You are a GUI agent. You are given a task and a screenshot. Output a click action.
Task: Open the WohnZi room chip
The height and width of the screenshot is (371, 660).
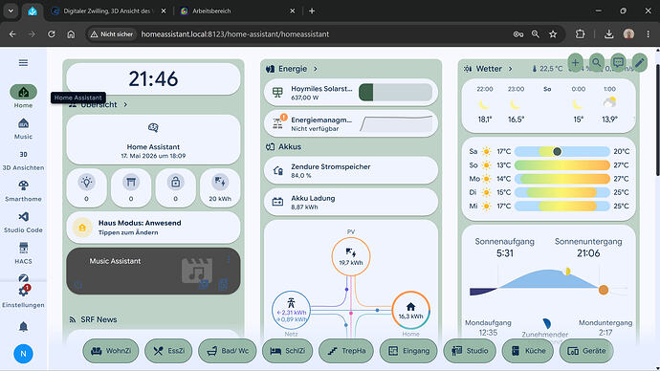click(x=111, y=351)
